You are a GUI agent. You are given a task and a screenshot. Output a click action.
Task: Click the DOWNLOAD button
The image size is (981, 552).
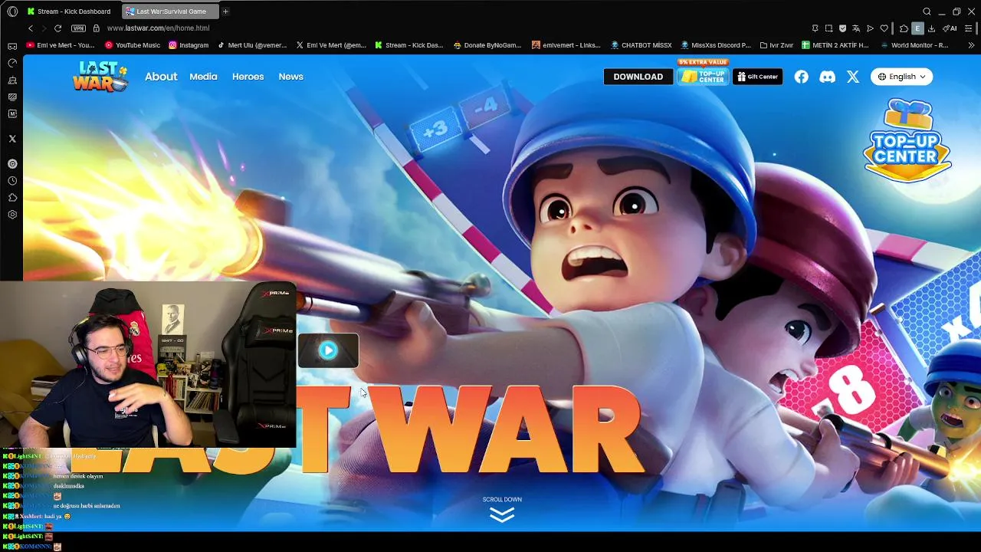click(638, 77)
